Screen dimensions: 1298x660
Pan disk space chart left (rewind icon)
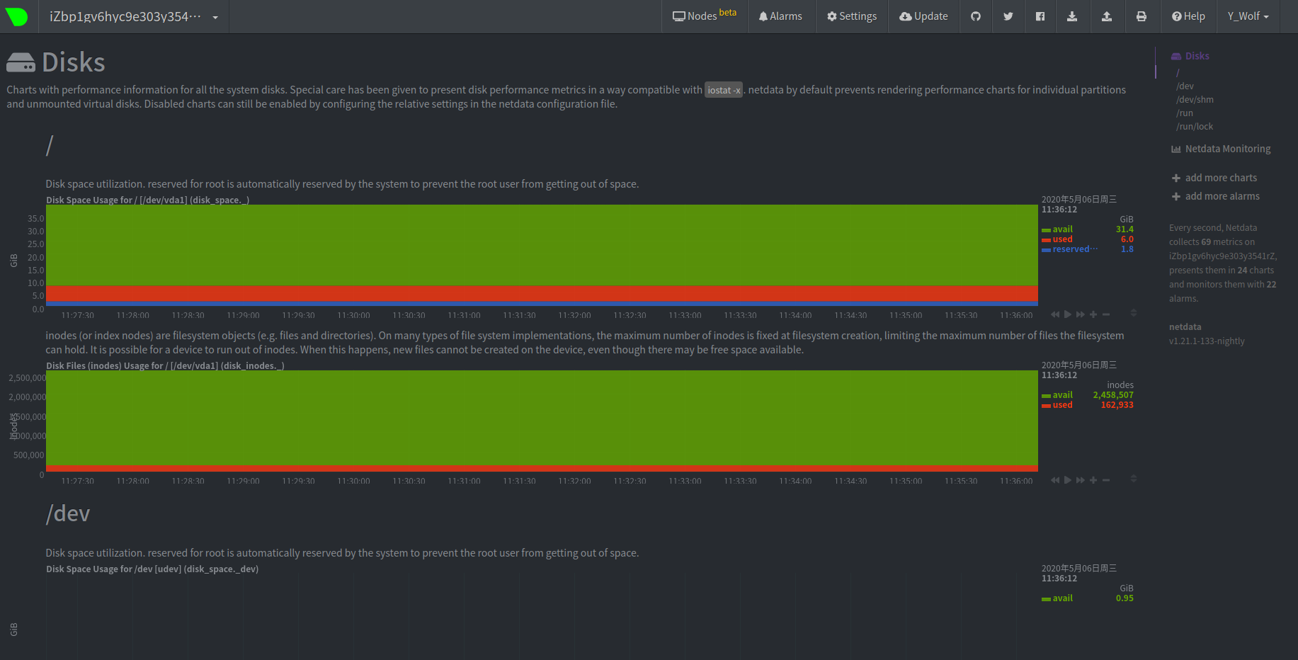1055,314
